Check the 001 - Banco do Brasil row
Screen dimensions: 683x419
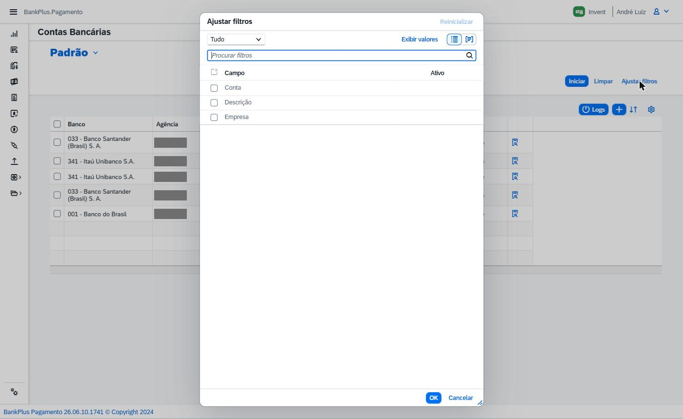[57, 214]
